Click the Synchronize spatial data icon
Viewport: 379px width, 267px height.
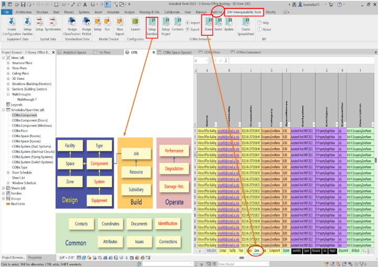click(53, 29)
